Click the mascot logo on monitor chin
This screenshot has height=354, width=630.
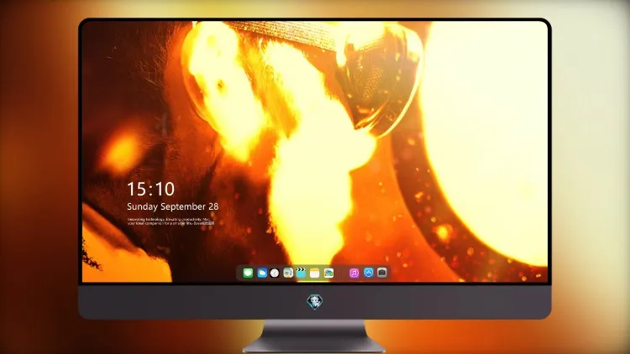point(315,302)
